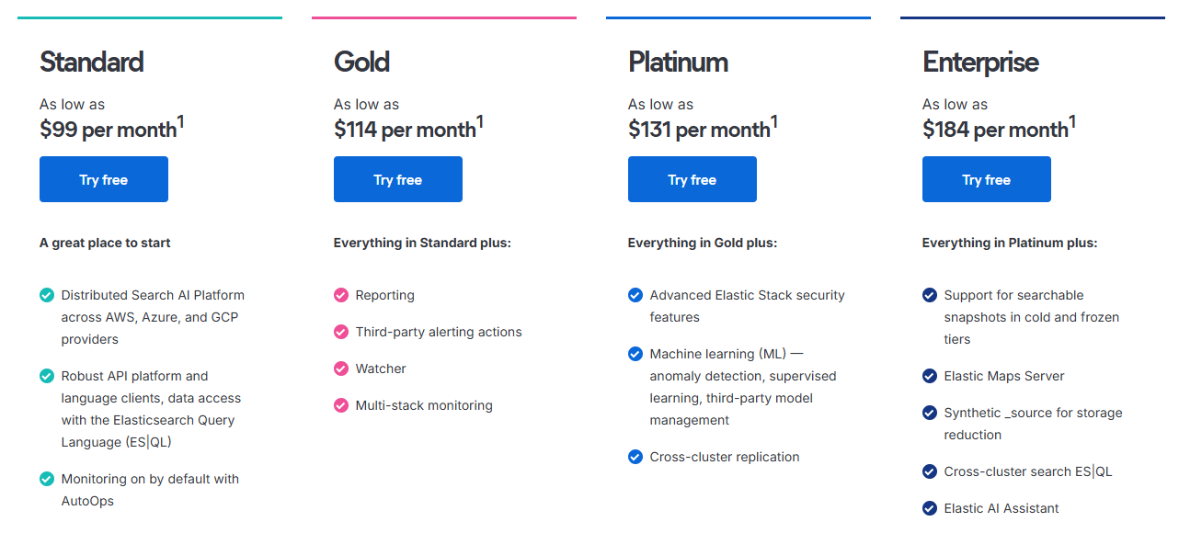Click checkmark beside Third-party alerting actions
Viewport: 1179px width, 556px height.
[x=341, y=332]
